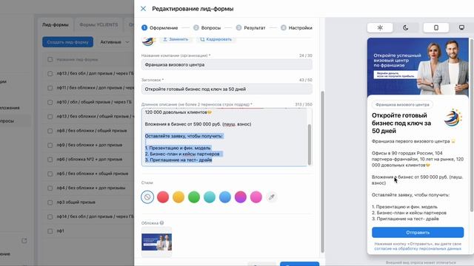This screenshot has width=474, height=266.
Task: Click the Отправить button in preview
Action: (418, 233)
